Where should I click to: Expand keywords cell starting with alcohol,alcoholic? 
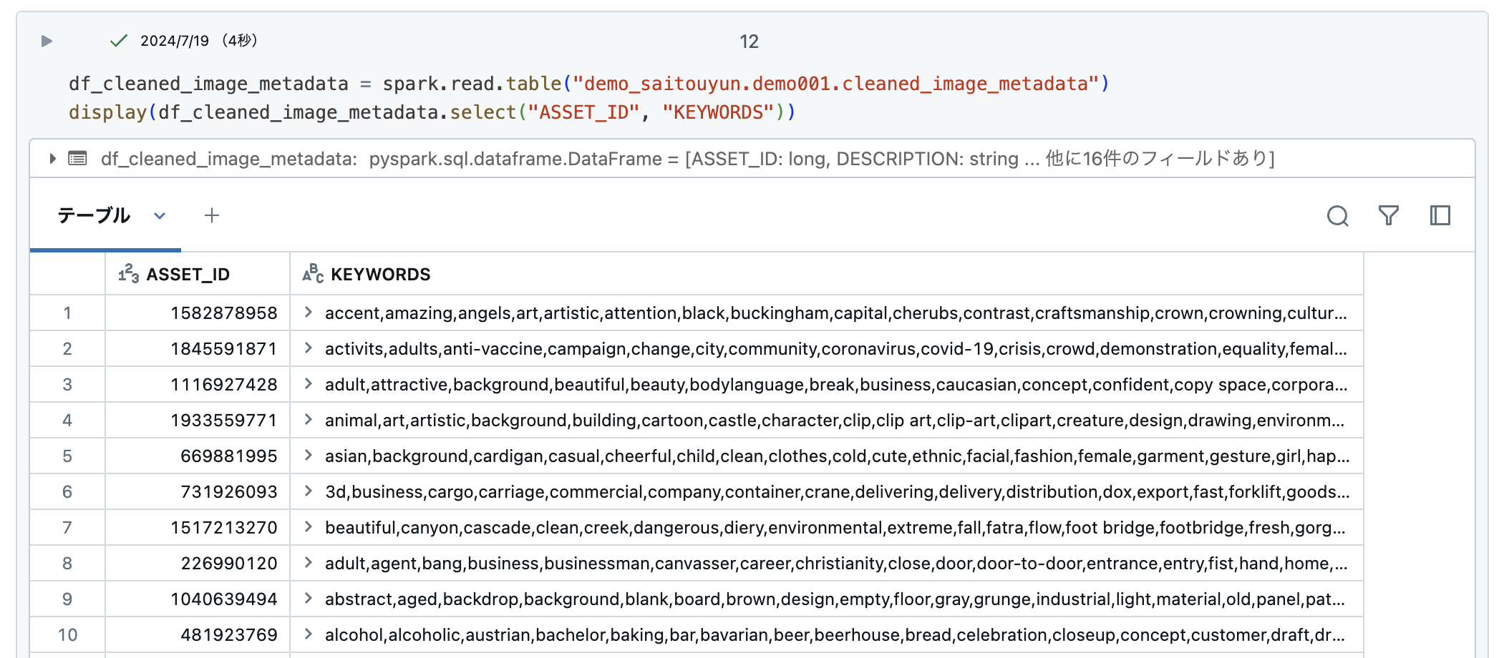[308, 634]
